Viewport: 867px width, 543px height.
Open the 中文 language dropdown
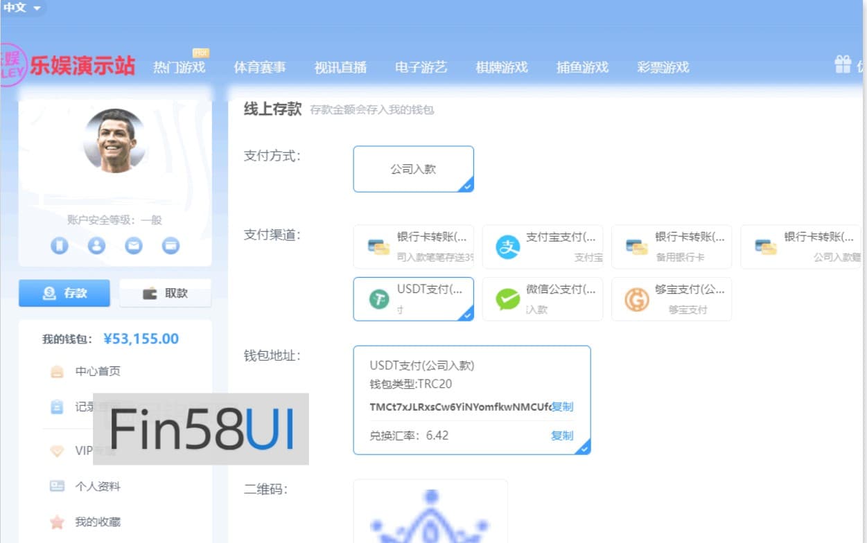point(22,8)
